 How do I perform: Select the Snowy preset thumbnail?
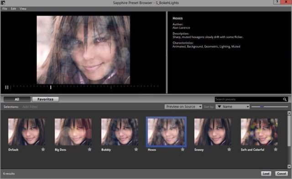pyautogui.click(x=213, y=132)
